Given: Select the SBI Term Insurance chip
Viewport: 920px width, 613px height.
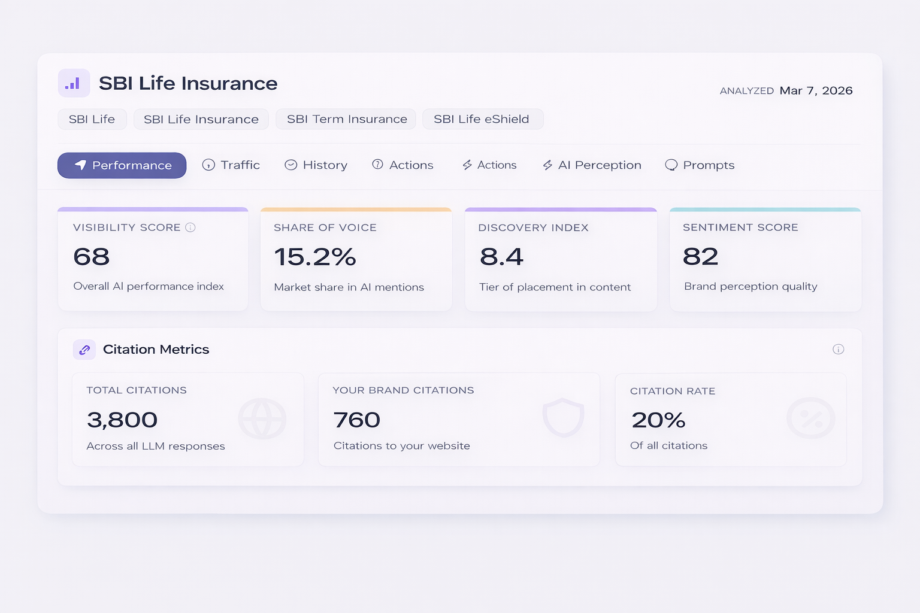Looking at the screenshot, I should pos(346,119).
